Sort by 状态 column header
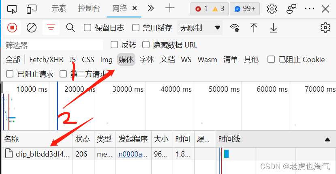 83,139
